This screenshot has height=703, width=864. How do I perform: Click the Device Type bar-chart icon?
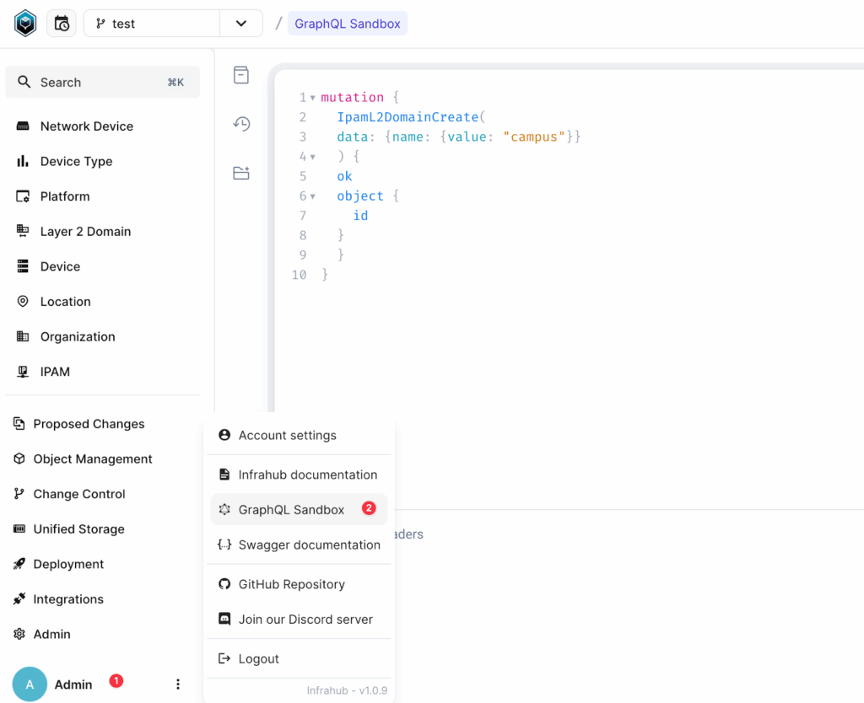click(23, 161)
